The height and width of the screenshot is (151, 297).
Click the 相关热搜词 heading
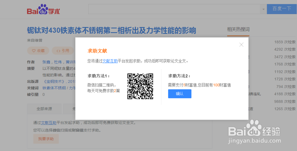coord(238,30)
